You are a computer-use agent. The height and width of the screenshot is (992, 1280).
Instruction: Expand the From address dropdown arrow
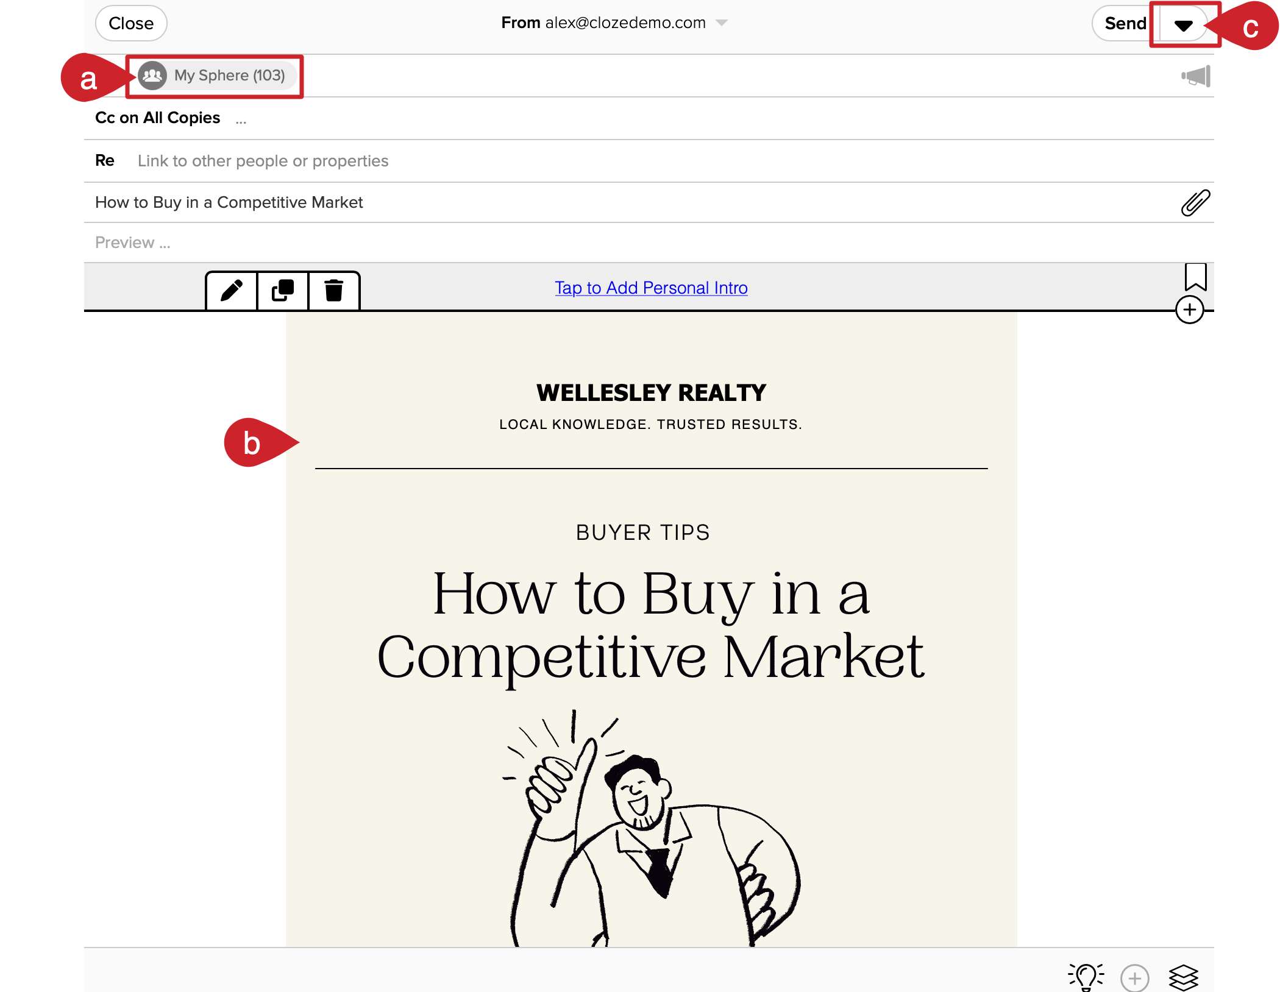point(722,23)
